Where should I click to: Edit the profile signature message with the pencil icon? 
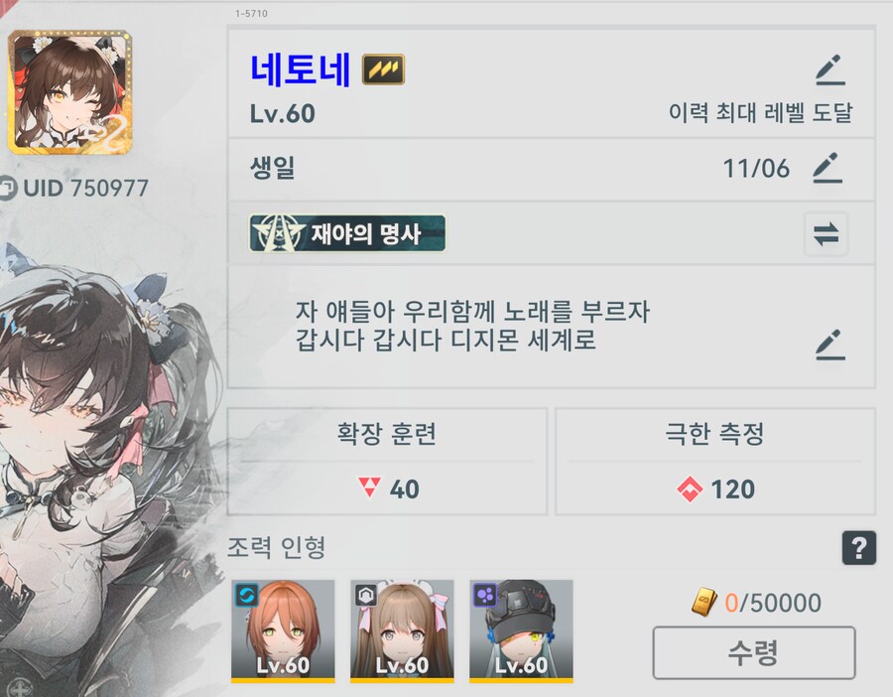830,345
